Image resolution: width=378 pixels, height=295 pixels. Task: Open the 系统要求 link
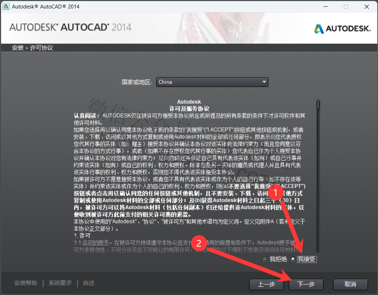[60, 283]
